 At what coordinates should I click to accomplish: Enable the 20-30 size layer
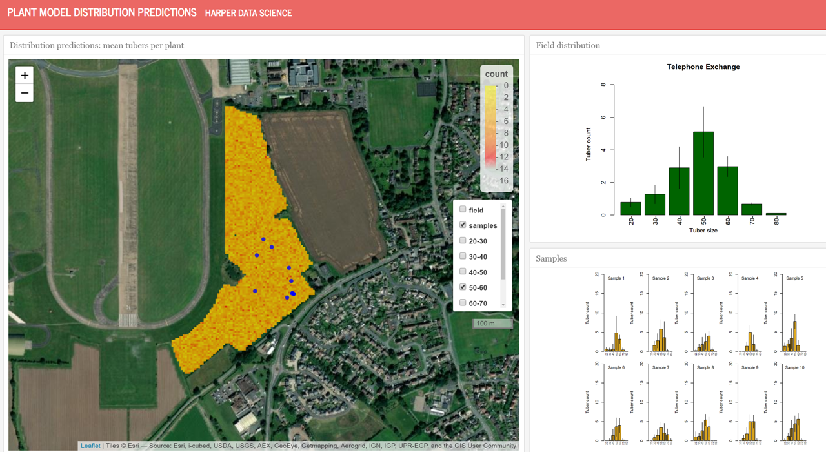click(463, 240)
